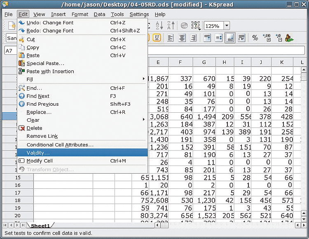Open the File menu
Viewport: 309px width, 239px height.
click(x=9, y=14)
